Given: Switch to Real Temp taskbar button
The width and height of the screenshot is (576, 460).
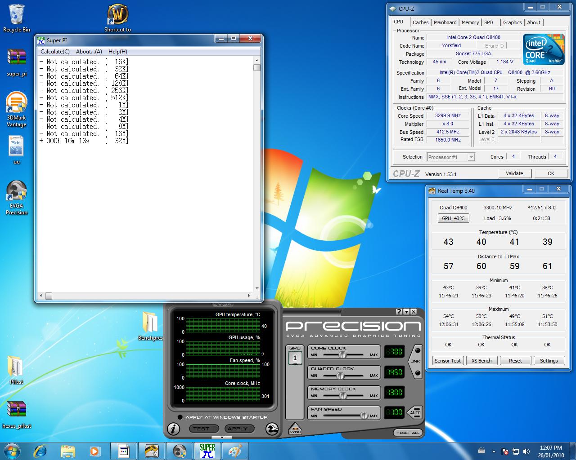Looking at the screenshot, I should (151, 451).
